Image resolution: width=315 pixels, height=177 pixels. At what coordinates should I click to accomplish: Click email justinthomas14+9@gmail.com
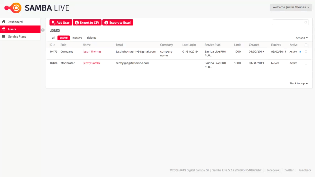[x=136, y=51]
